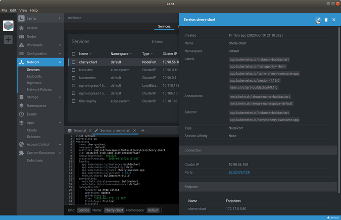
Task: Check the cherry-chart row checkbox
Action: pos(73,63)
